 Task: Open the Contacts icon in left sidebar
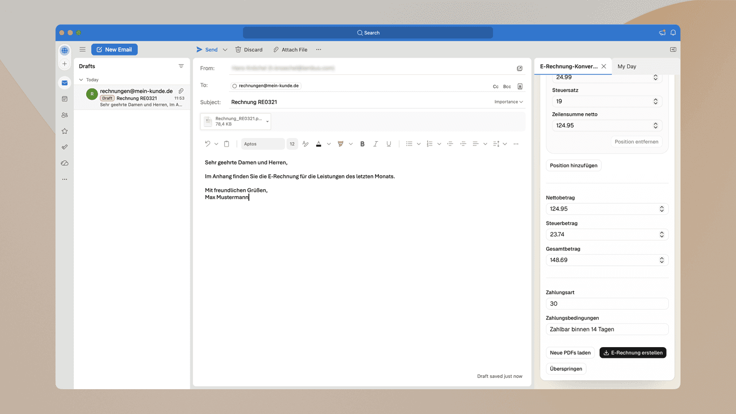65,115
